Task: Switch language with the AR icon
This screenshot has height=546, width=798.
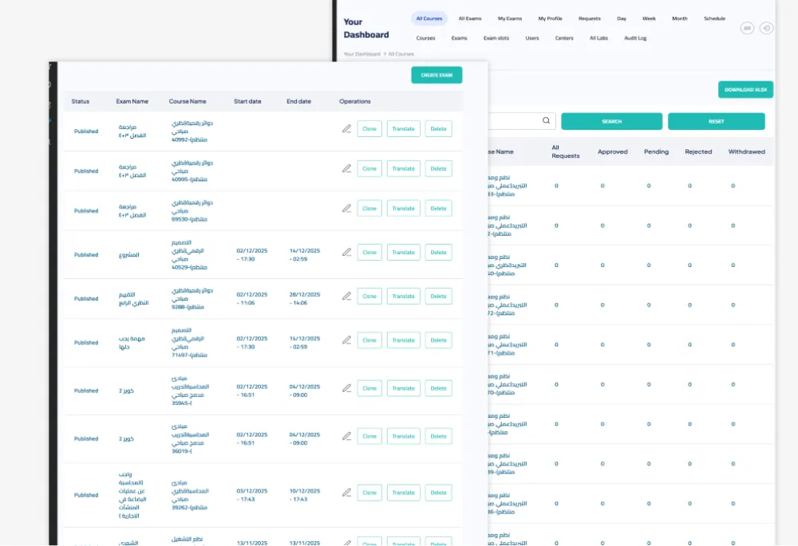Action: pos(747,28)
